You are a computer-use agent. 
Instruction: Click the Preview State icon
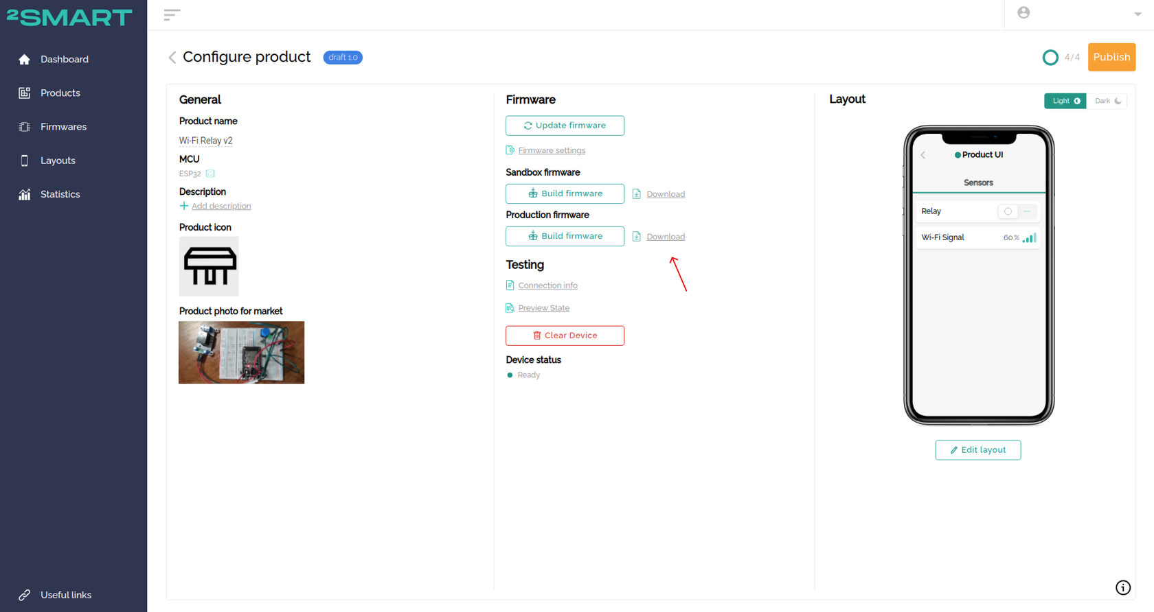tap(510, 308)
